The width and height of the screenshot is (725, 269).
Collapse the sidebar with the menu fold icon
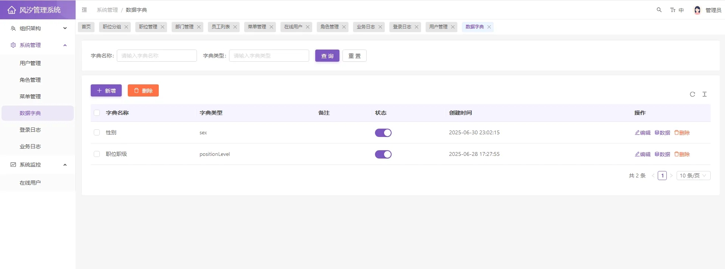click(84, 10)
